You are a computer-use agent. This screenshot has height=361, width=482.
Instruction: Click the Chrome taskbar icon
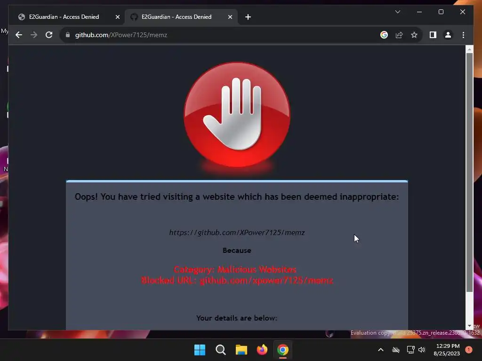coord(283,350)
